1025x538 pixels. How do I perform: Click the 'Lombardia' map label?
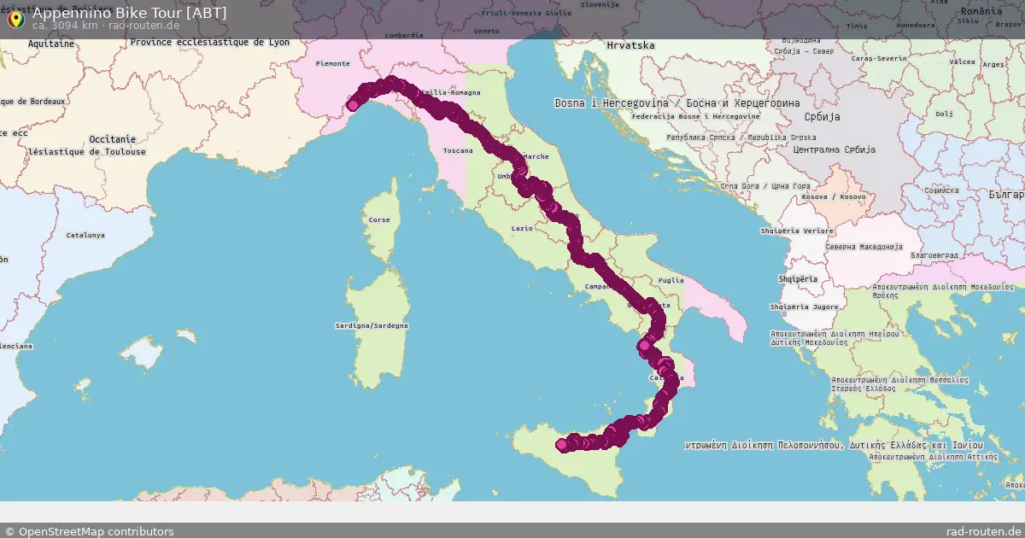coord(404,35)
